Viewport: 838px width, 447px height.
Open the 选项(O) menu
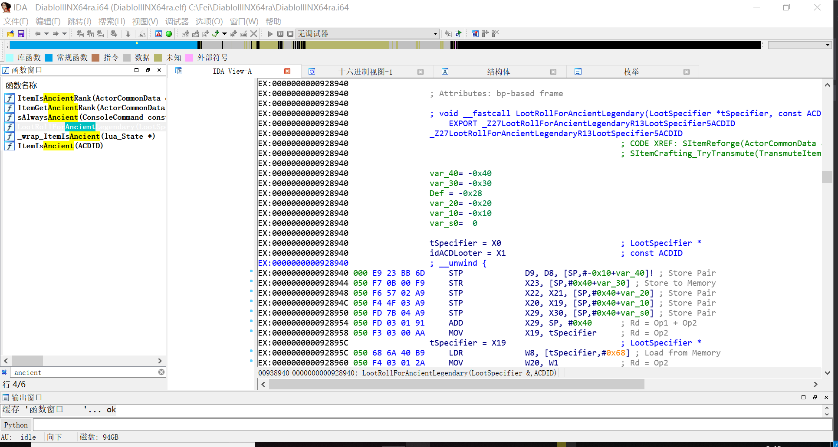point(209,21)
